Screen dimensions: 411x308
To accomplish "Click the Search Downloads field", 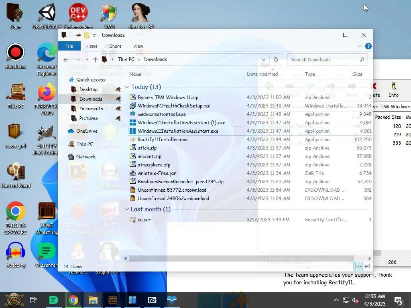I will point(327,60).
